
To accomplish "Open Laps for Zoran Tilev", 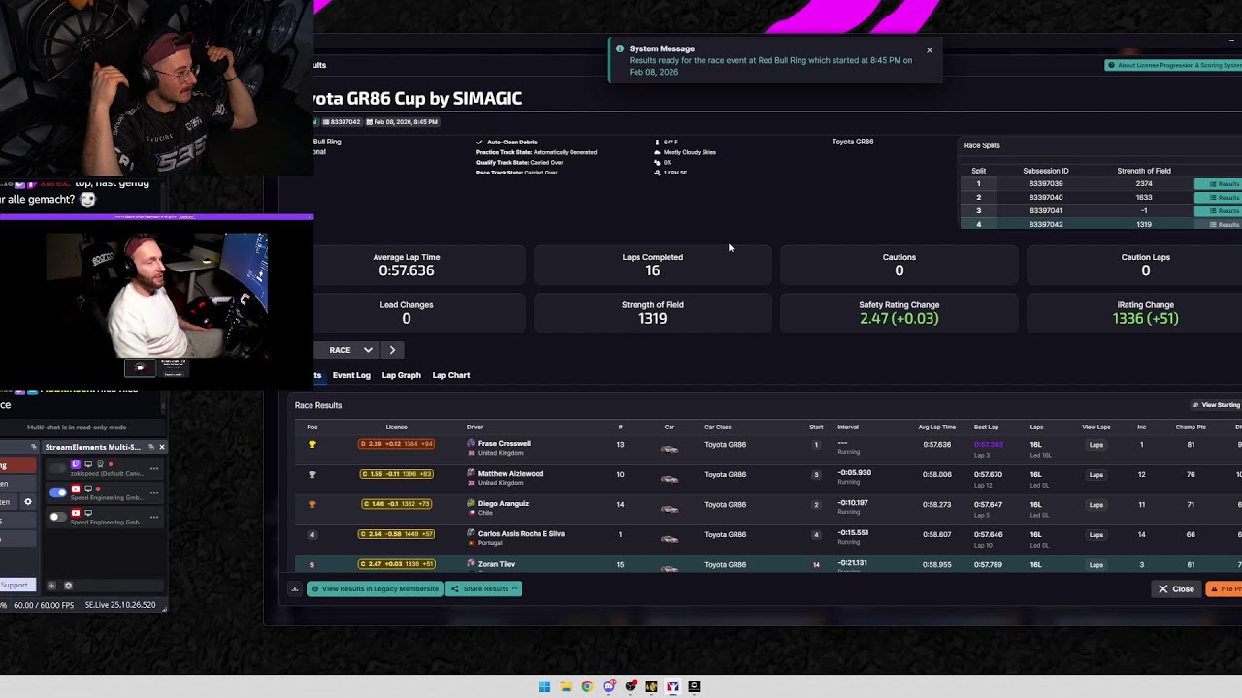I will click(x=1096, y=565).
